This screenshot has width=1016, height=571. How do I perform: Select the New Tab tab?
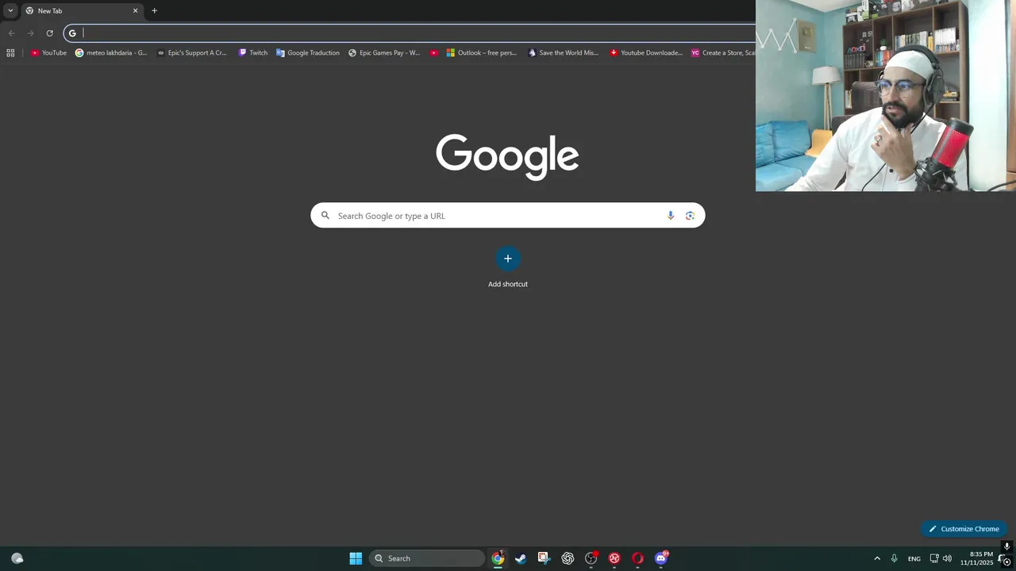pos(82,11)
